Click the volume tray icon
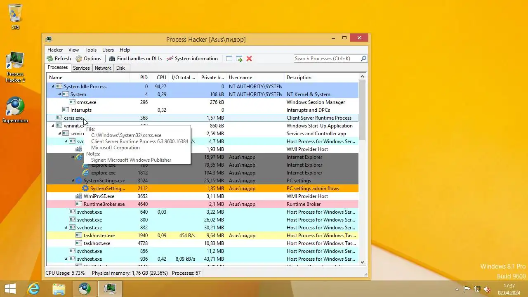 tap(487, 289)
